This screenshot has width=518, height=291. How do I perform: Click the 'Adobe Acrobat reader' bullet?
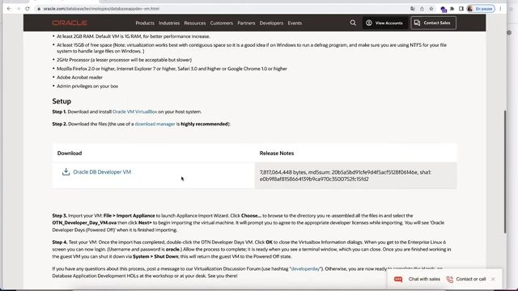(x=79, y=78)
